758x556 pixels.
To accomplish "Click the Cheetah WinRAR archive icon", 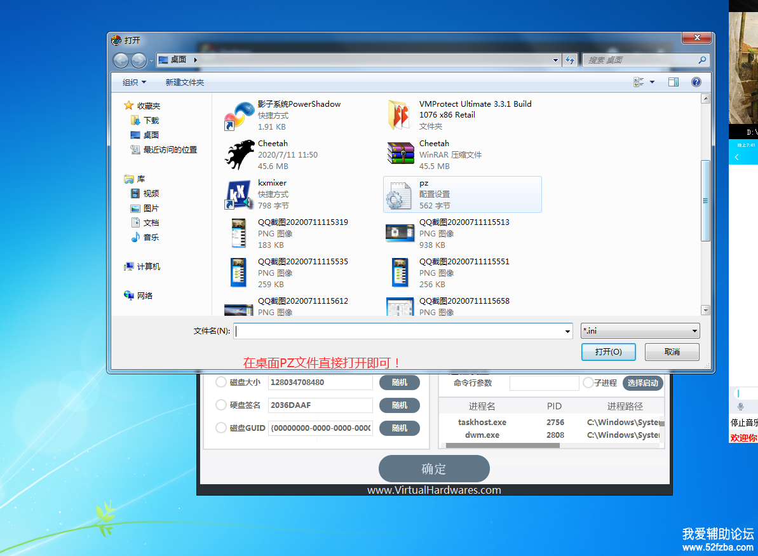I will 400,154.
